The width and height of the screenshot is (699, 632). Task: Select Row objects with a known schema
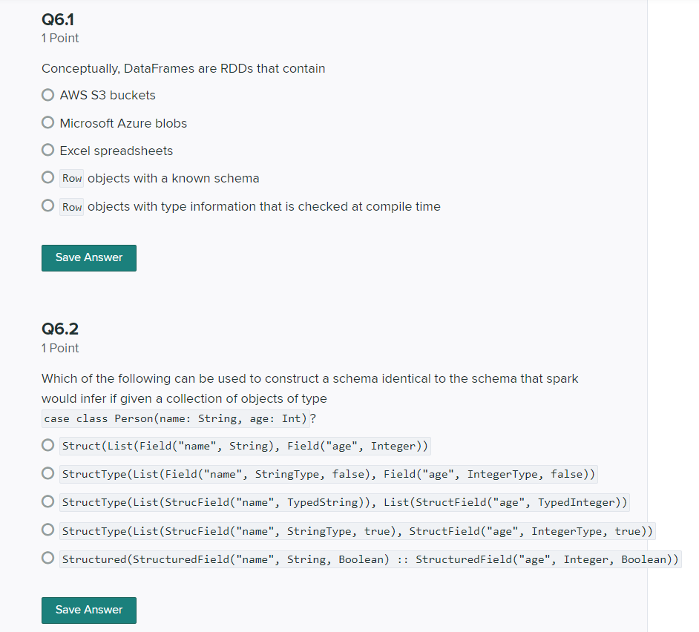click(x=47, y=178)
